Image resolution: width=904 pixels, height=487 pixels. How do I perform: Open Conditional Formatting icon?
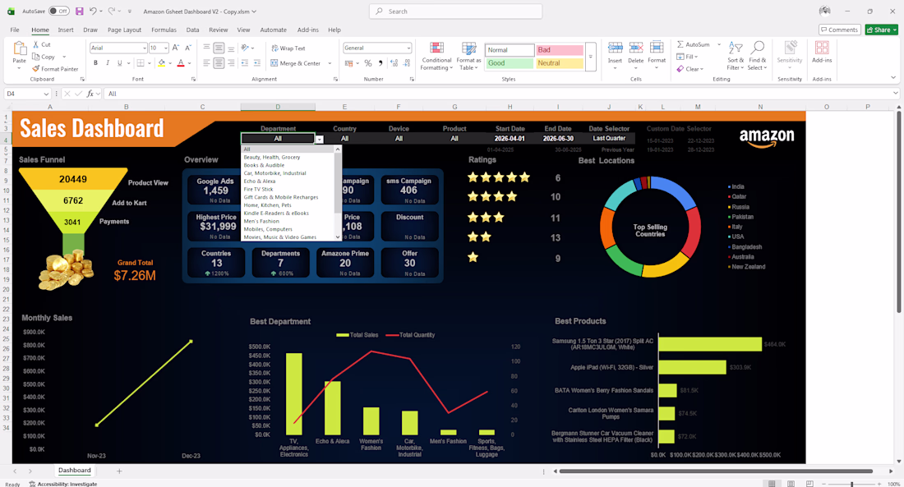436,48
